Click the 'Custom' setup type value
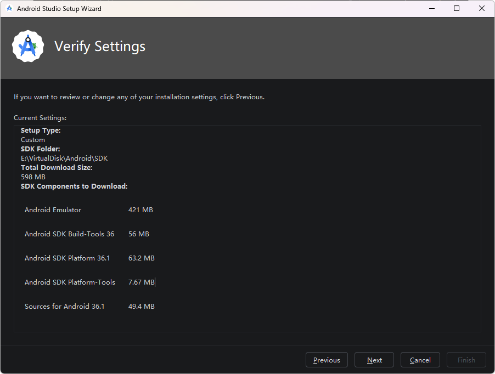Screen dimensions: 495x374 click(x=33, y=140)
